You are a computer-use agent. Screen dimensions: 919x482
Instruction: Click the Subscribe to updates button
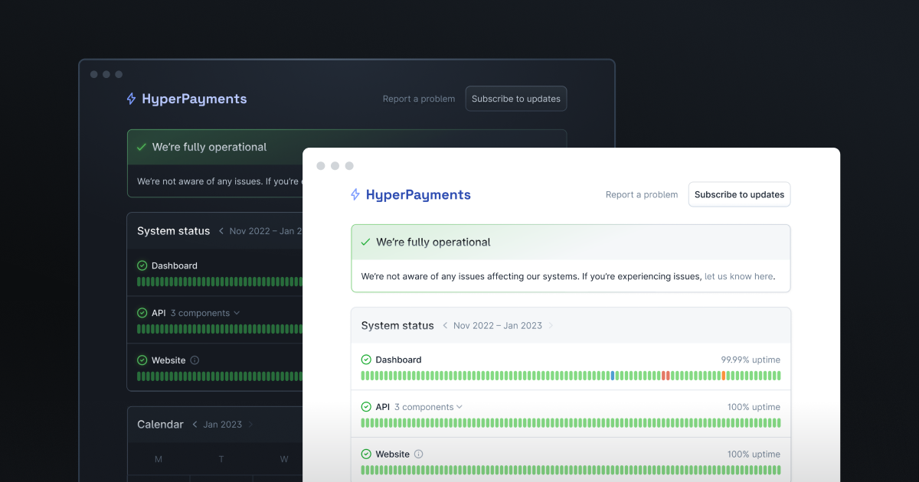(739, 194)
